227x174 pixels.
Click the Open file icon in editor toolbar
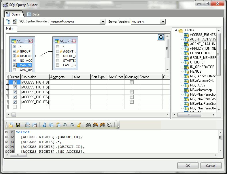pos(11,125)
